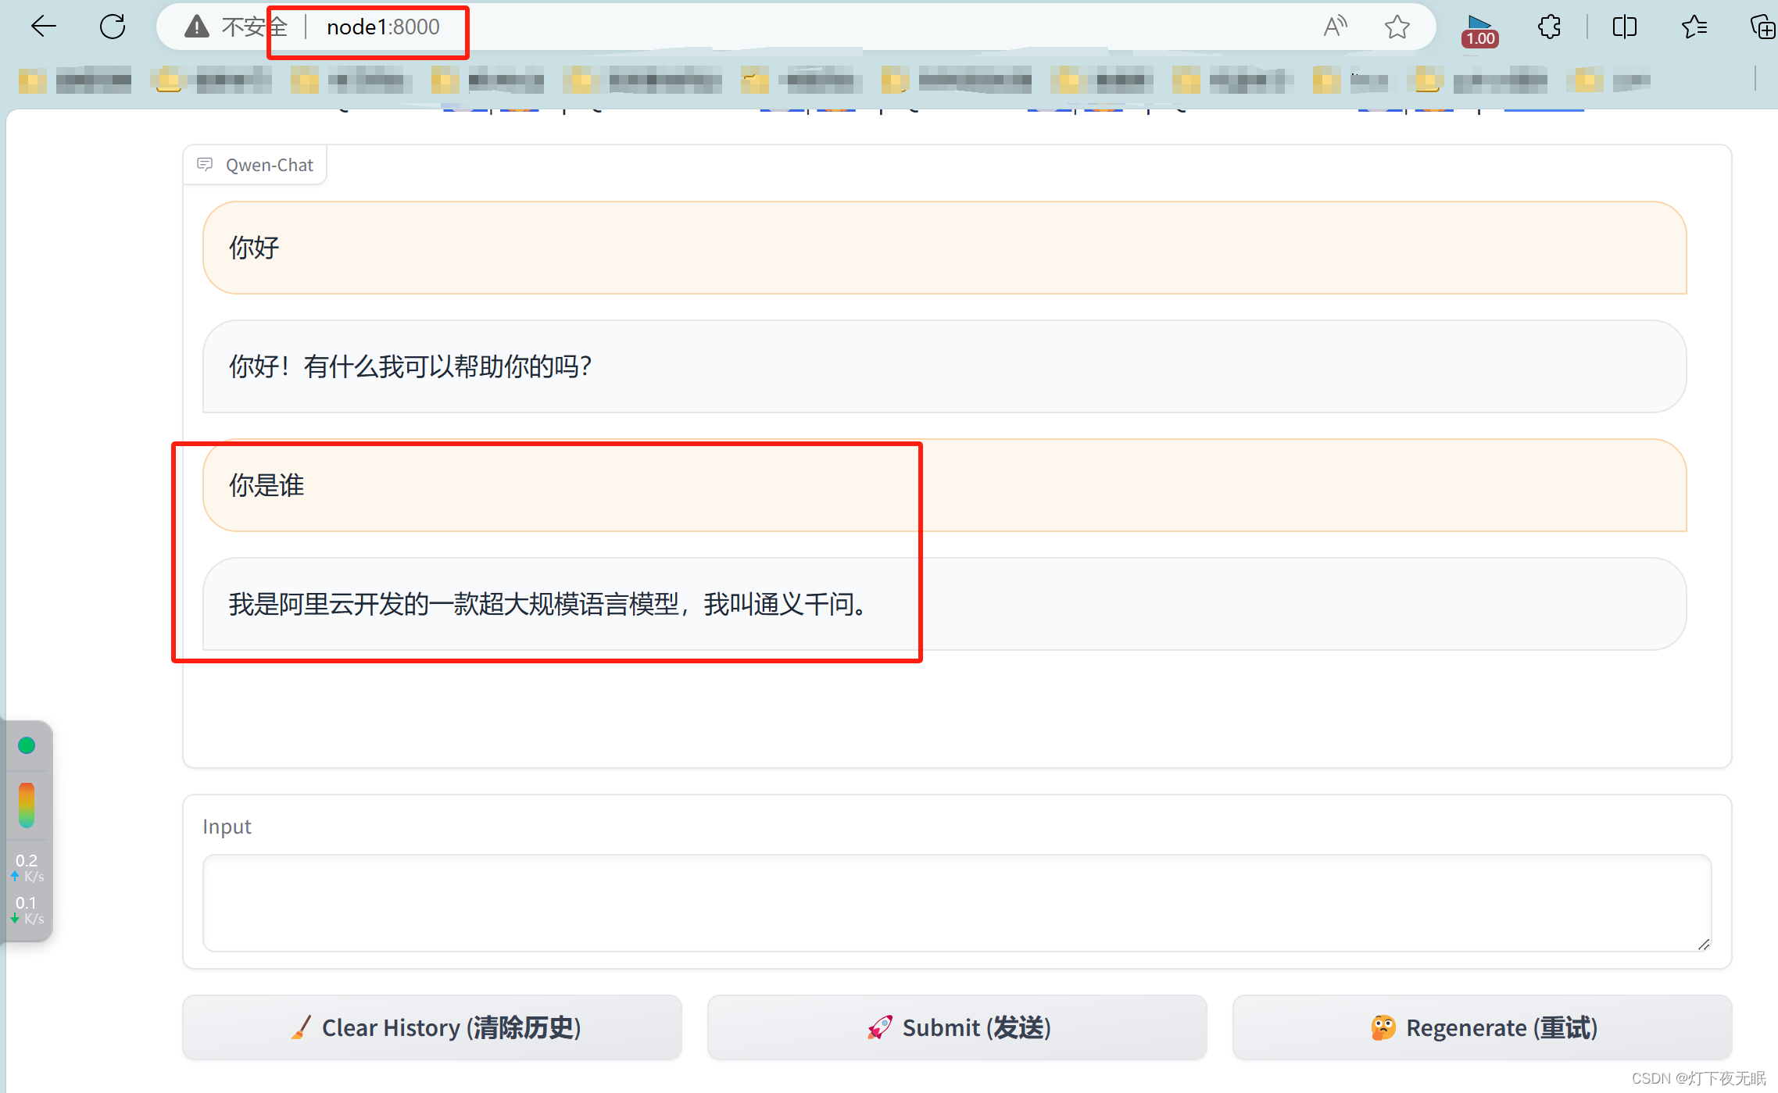This screenshot has width=1778, height=1093.
Task: Click the textarea resize handle
Action: point(1704,945)
